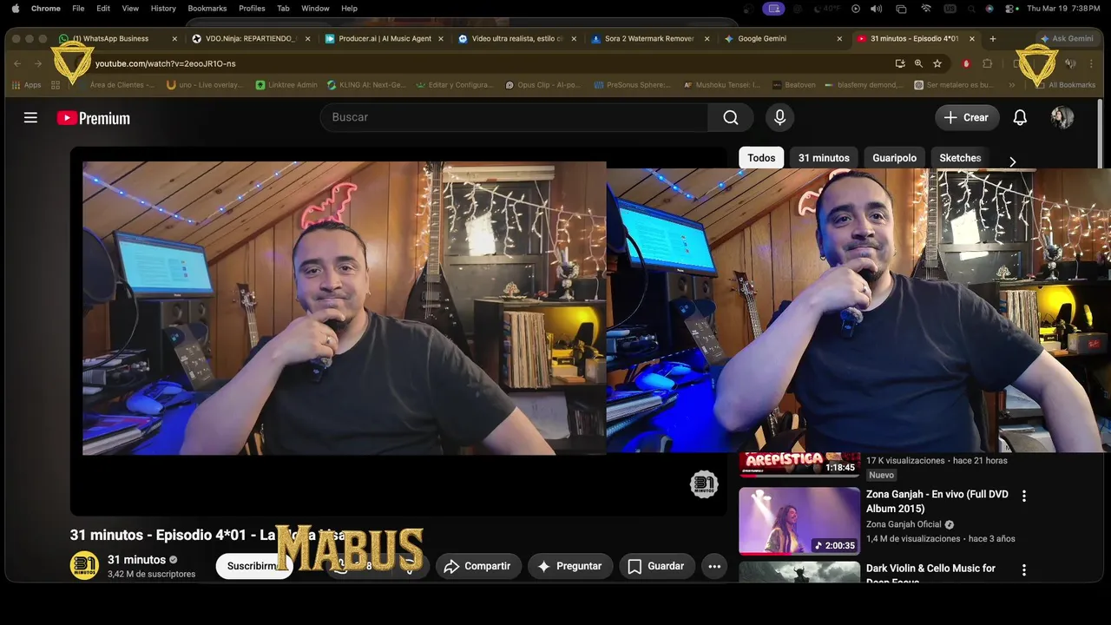Switch to Sora 2 Watermark Remover tab
The height and width of the screenshot is (625, 1111).
pyautogui.click(x=649, y=38)
